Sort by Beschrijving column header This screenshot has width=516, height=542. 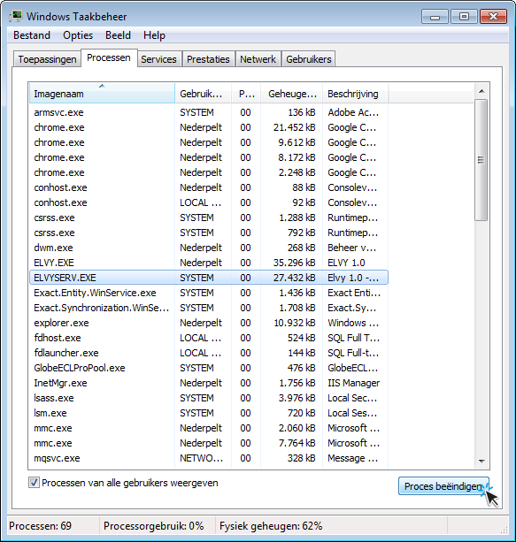tap(356, 94)
